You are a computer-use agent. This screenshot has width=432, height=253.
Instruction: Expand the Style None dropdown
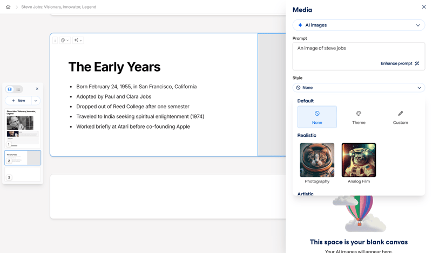(x=359, y=88)
